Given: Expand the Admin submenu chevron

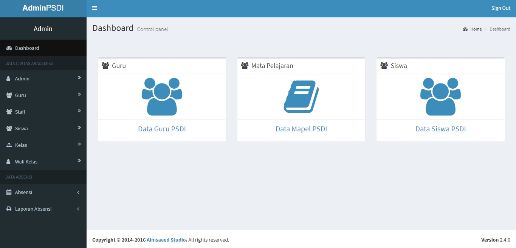Looking at the screenshot, I should (x=79, y=78).
